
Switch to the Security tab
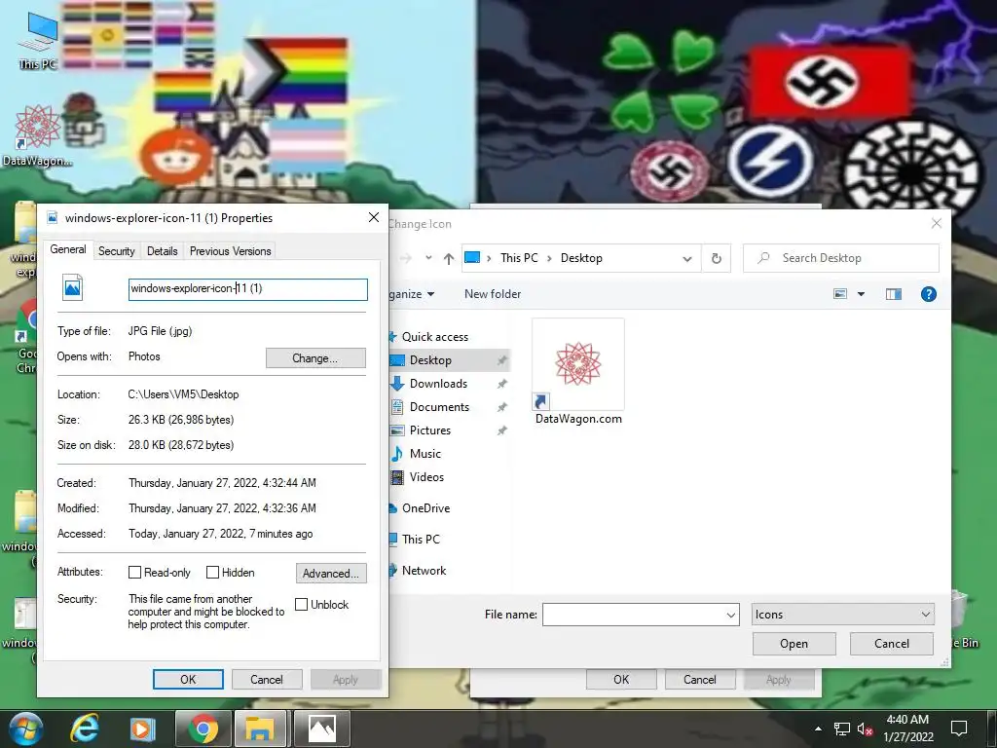tap(117, 251)
